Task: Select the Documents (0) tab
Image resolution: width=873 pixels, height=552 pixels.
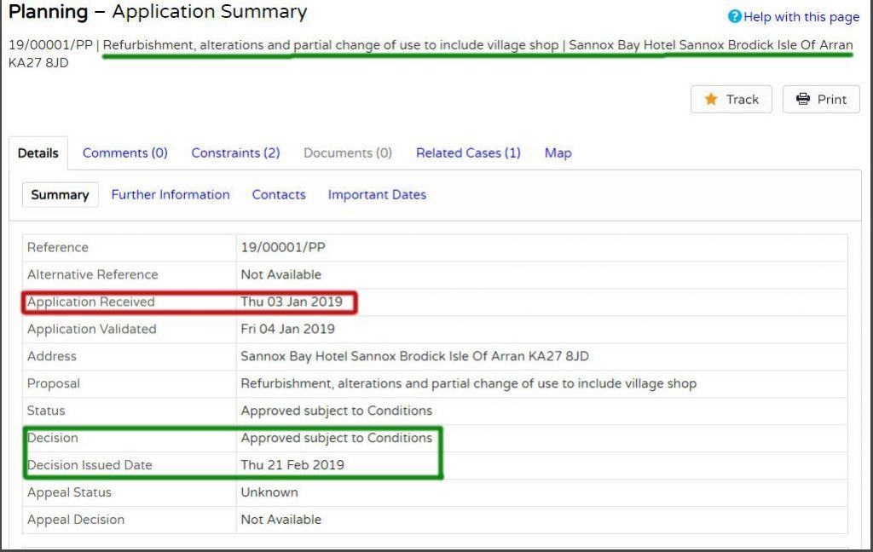Action: [348, 153]
